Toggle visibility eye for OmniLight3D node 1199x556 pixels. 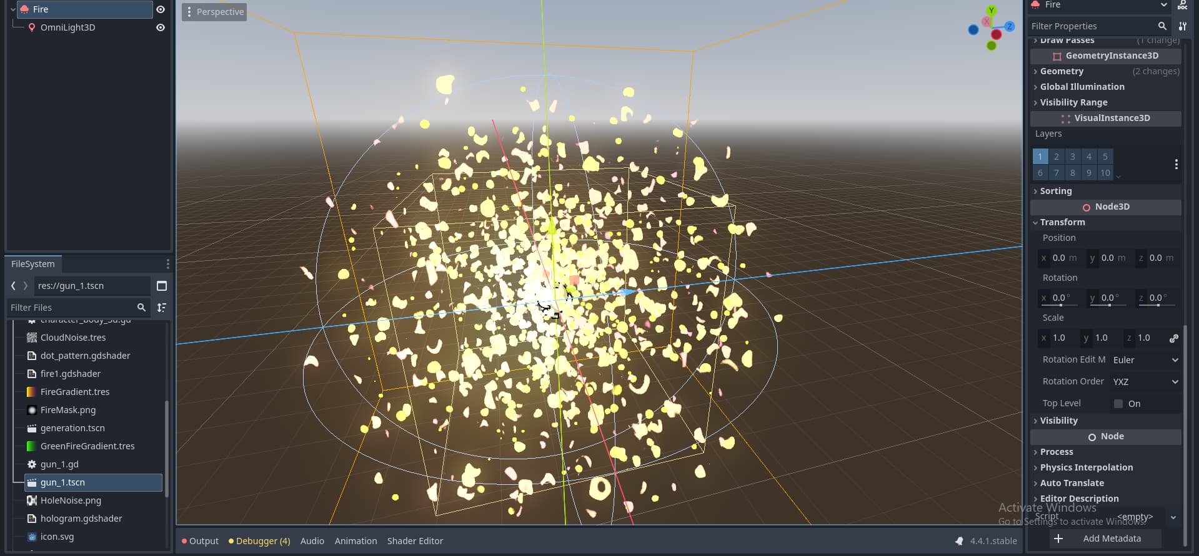pyautogui.click(x=161, y=27)
